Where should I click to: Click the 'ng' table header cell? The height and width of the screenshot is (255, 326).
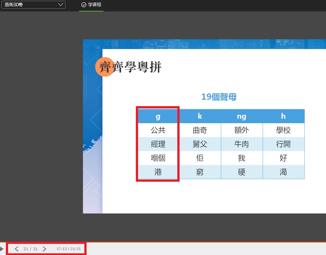[242, 116]
